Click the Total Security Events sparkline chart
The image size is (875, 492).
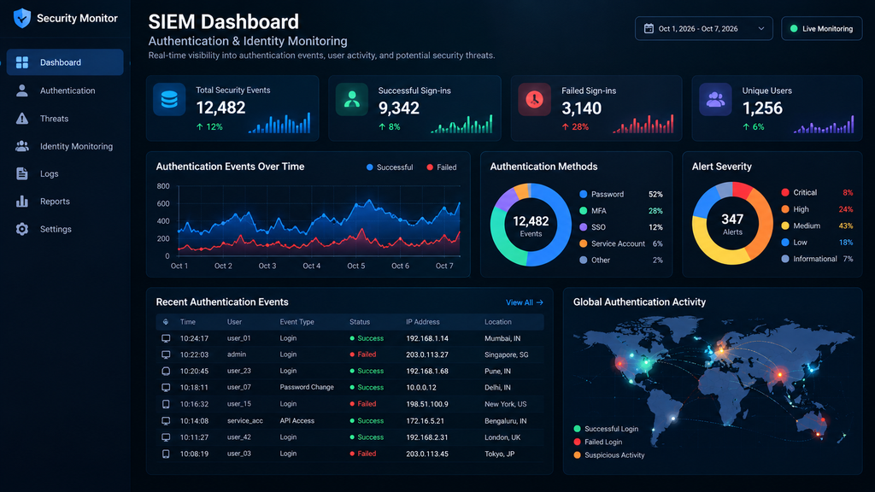pos(279,123)
